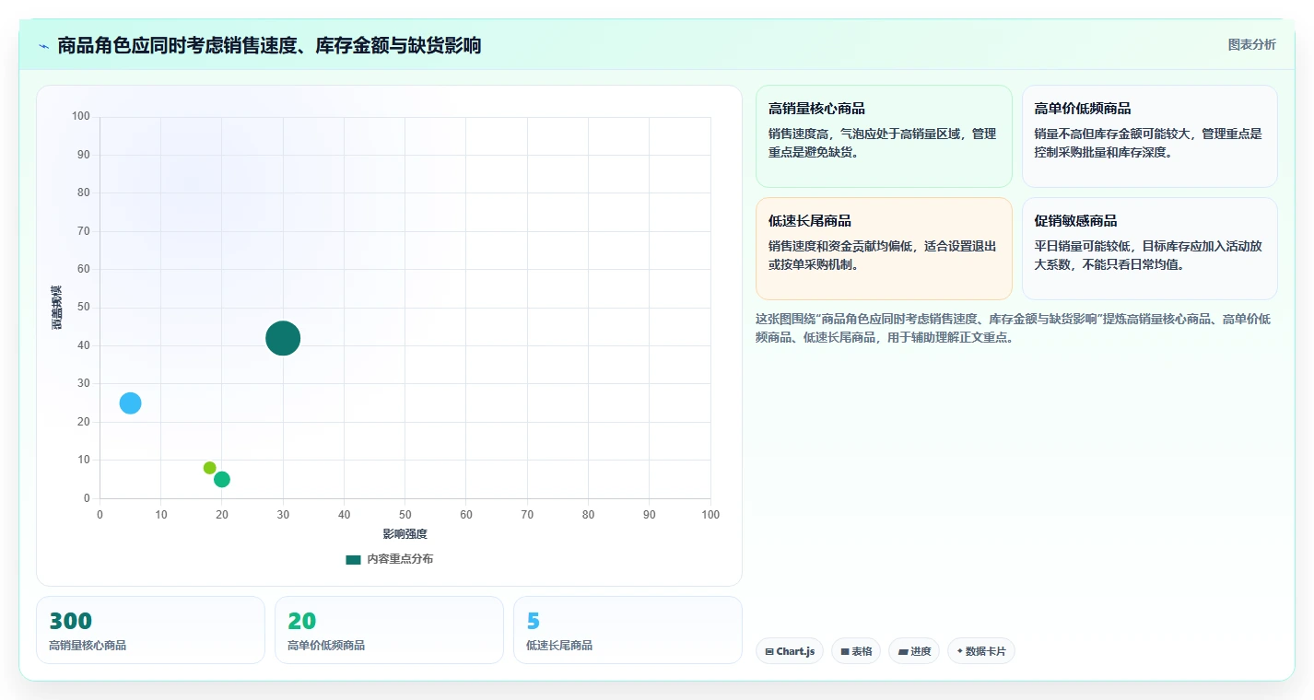This screenshot has width=1314, height=700.
Task: Select the small yellow-green bubble
Action: (210, 468)
